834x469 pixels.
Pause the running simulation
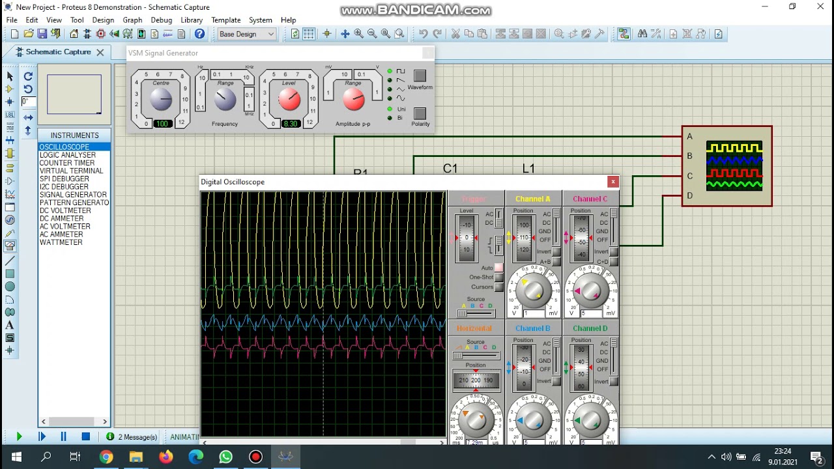(63, 437)
